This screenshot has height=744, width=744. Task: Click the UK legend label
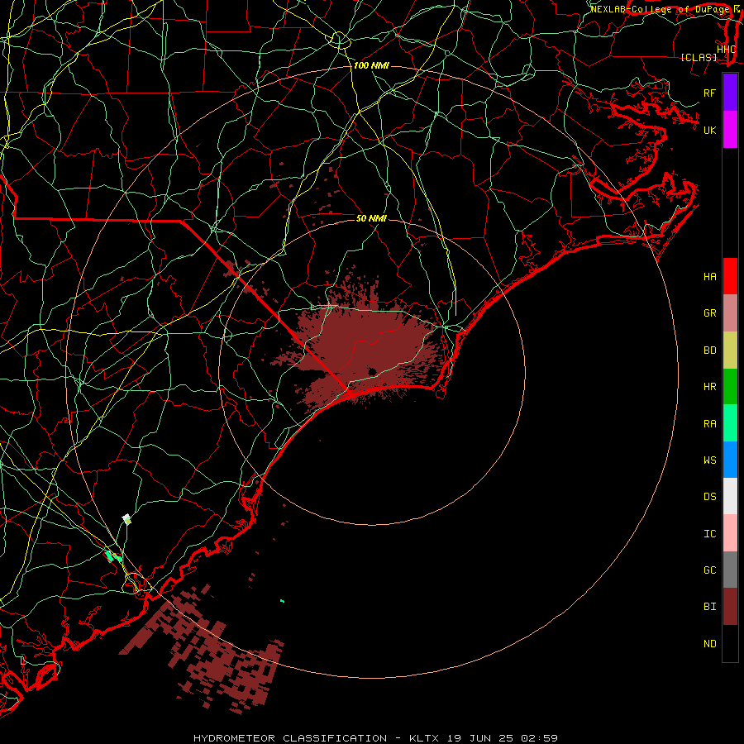coord(709,130)
